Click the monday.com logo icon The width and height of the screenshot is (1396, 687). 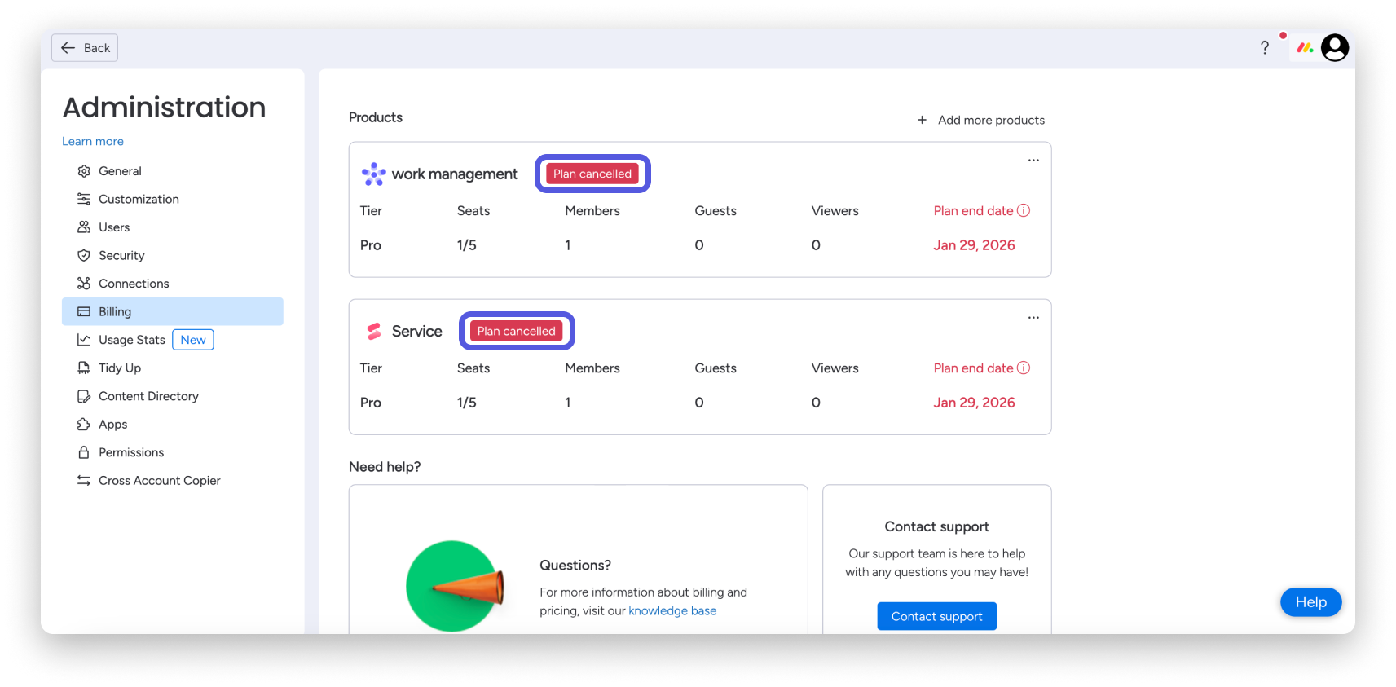pos(1305,48)
